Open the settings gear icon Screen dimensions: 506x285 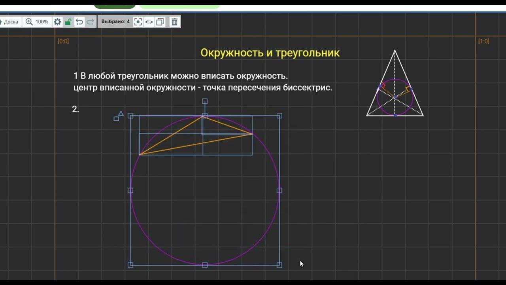tap(58, 22)
